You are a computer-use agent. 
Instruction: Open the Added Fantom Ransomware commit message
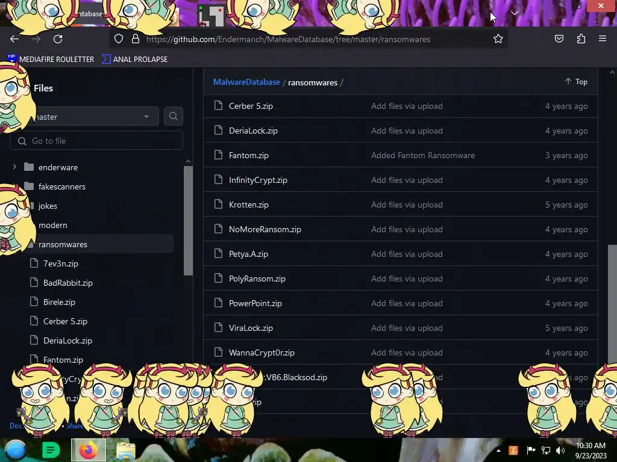tap(422, 155)
